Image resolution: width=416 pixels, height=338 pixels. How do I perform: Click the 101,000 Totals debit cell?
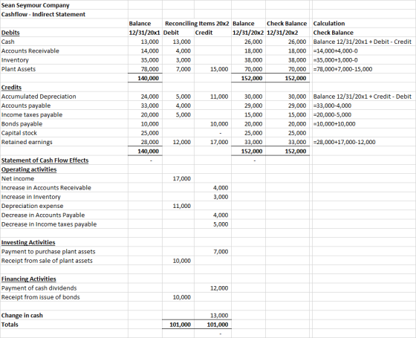(x=180, y=325)
